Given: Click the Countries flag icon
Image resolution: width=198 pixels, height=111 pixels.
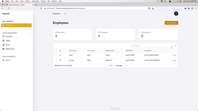Looking at the screenshot, I should coord(3,36).
